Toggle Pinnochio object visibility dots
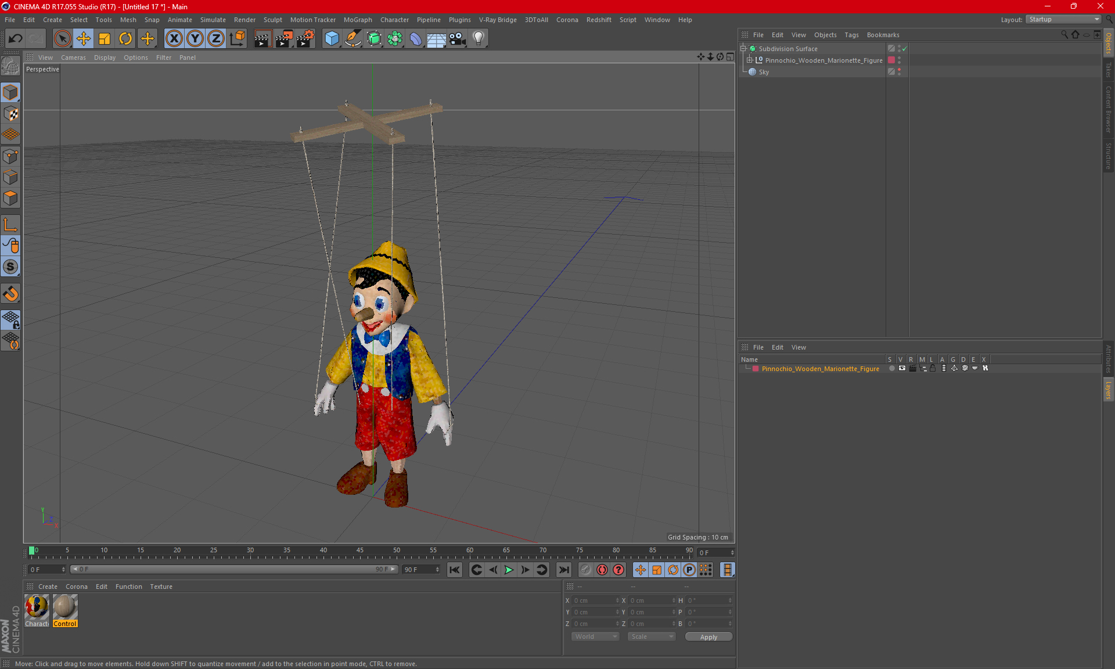This screenshot has height=669, width=1115. pos(899,60)
